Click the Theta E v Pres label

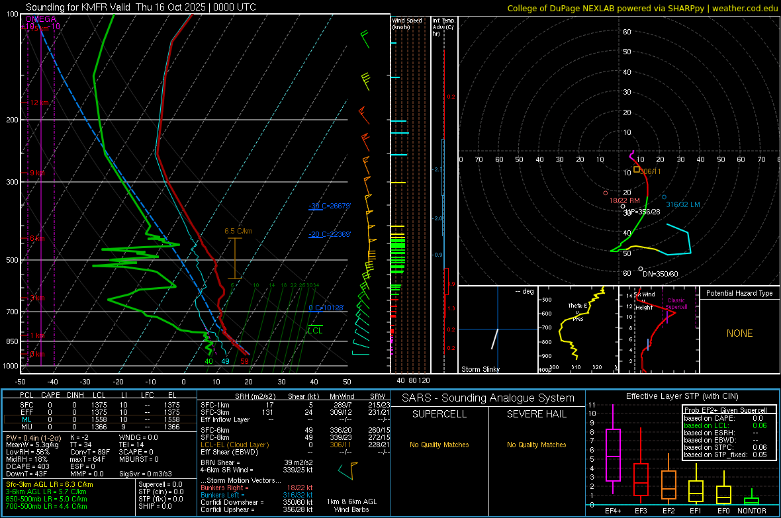tap(578, 312)
